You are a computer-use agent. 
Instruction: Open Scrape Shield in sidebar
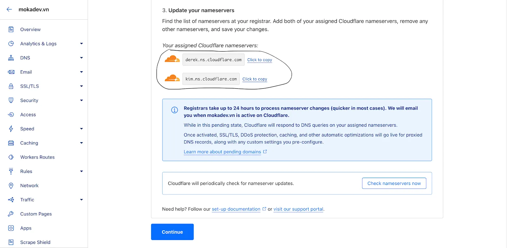click(35, 242)
